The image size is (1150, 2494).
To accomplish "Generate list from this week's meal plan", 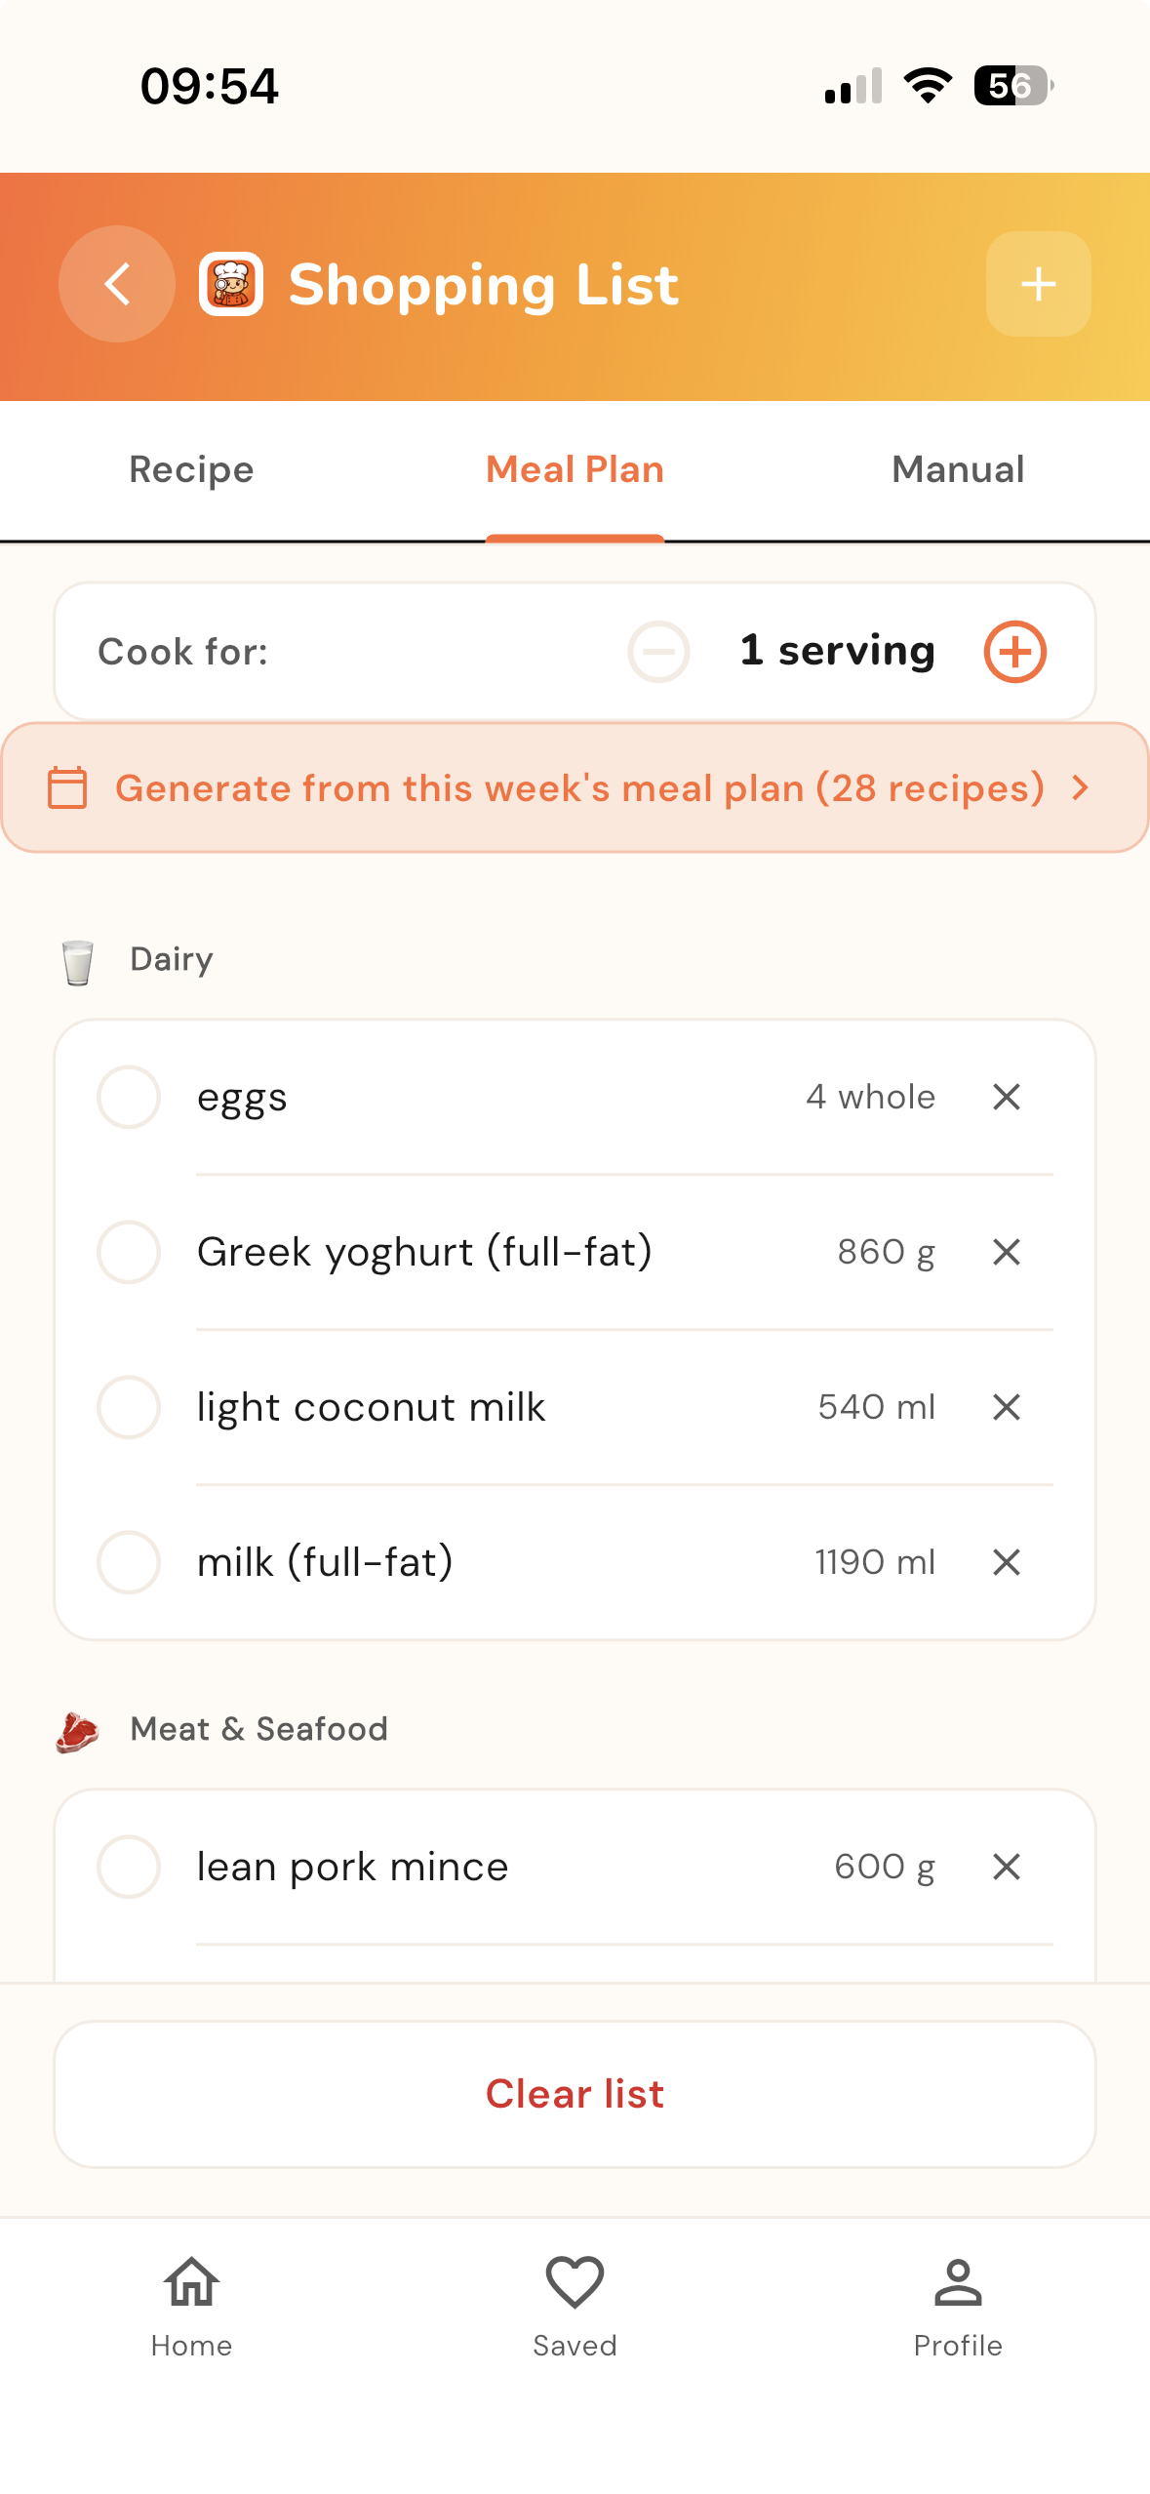I will click(x=575, y=787).
